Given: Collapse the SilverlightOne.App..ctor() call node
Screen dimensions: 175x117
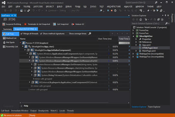Looking at the screenshot, I should pos(23,46).
